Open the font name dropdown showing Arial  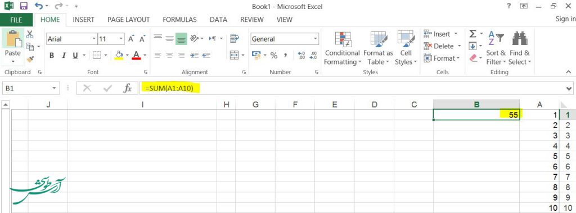pyautogui.click(x=71, y=39)
